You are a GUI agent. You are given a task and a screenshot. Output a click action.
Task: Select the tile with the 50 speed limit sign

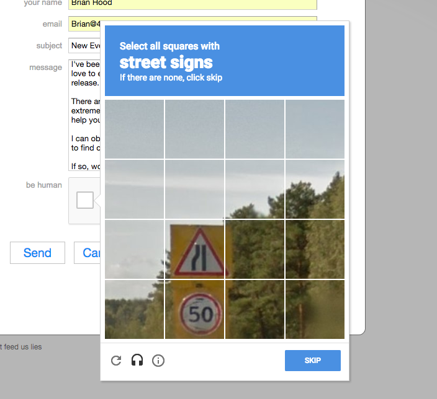(194, 309)
